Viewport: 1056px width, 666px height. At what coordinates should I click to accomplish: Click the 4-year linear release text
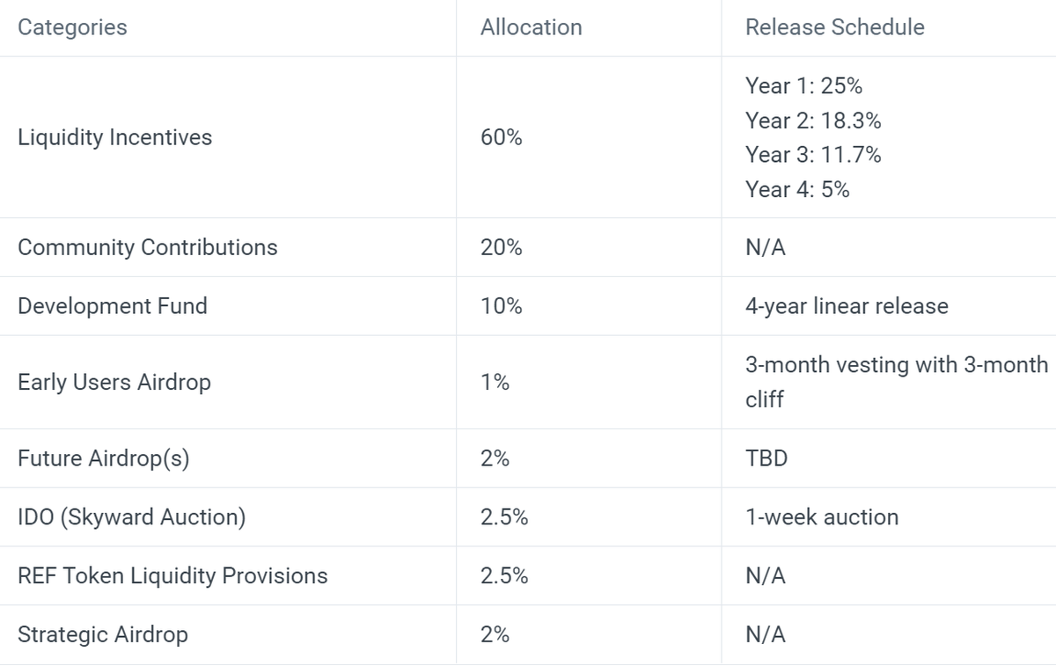click(x=847, y=306)
